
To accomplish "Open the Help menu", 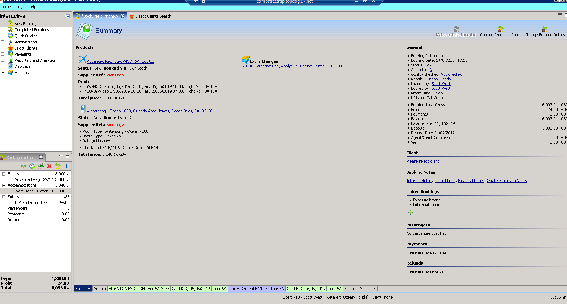I will (x=32, y=6).
